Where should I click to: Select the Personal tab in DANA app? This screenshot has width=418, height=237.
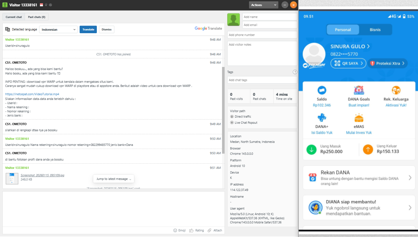pyautogui.click(x=343, y=29)
